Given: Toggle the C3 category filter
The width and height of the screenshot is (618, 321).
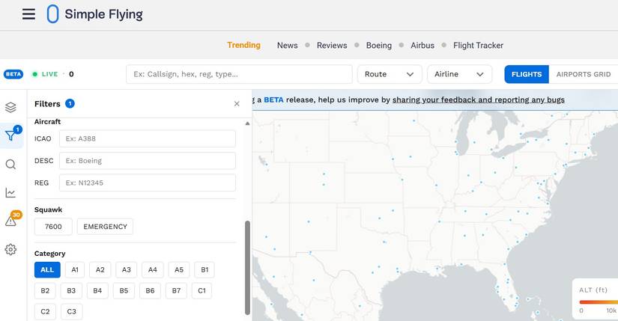Looking at the screenshot, I should pos(71,311).
